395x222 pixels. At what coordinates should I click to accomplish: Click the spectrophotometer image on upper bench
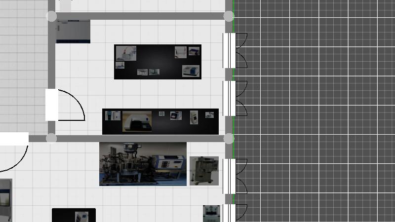[191, 71]
